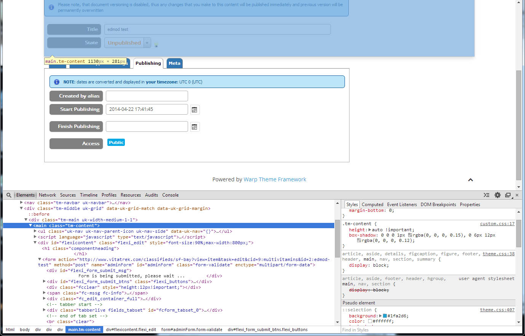Select html in the breadcrumb bar
This screenshot has height=336, width=525.
(x=10, y=330)
